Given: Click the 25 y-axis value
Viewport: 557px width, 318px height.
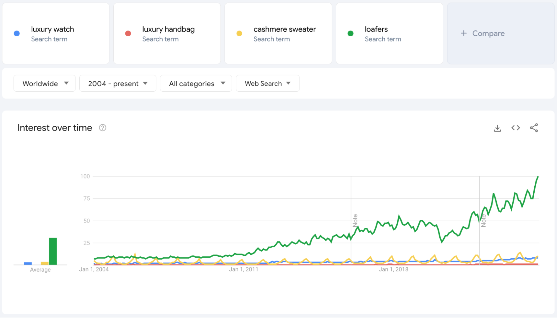Looking at the screenshot, I should coord(87,243).
